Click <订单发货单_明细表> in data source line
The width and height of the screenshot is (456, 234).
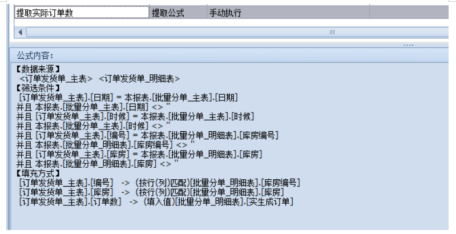140,79
